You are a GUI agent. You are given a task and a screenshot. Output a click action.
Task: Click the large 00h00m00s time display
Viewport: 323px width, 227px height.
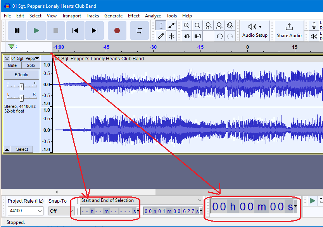252,207
